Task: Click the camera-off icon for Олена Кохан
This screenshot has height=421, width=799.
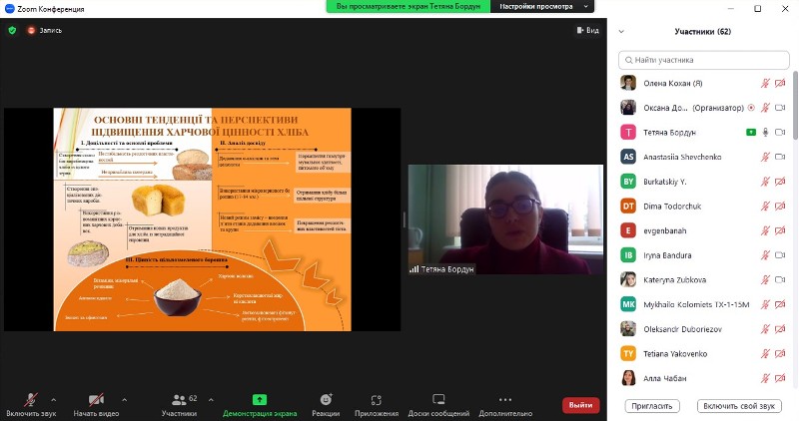Action: [780, 83]
